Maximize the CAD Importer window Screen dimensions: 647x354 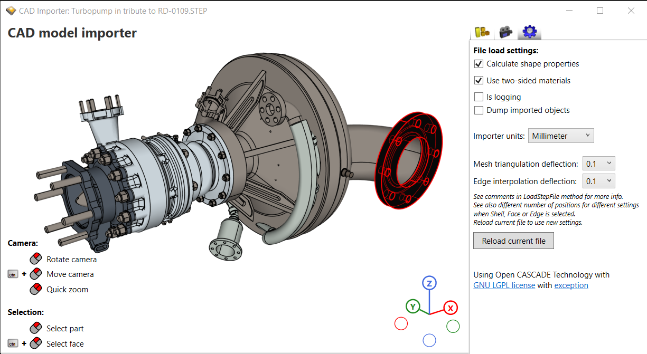click(600, 11)
